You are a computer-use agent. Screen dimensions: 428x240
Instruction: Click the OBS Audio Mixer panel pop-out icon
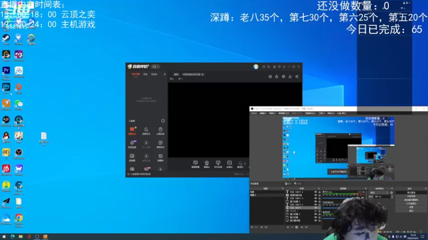point(365,188)
